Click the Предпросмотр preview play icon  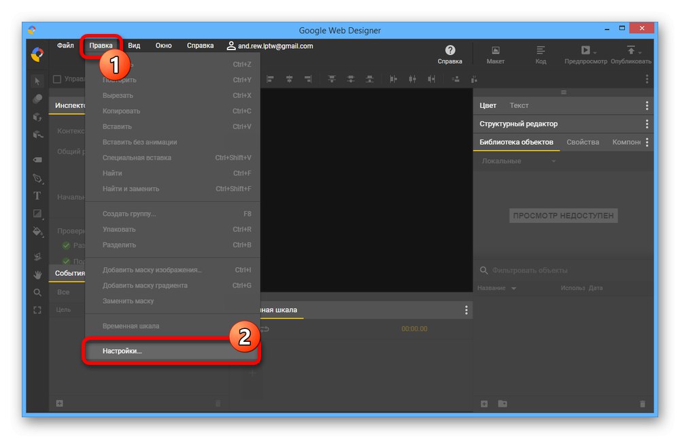point(585,50)
